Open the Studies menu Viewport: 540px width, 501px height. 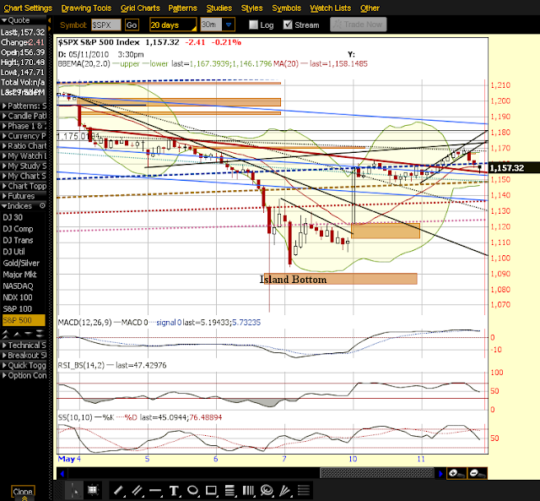coord(219,8)
